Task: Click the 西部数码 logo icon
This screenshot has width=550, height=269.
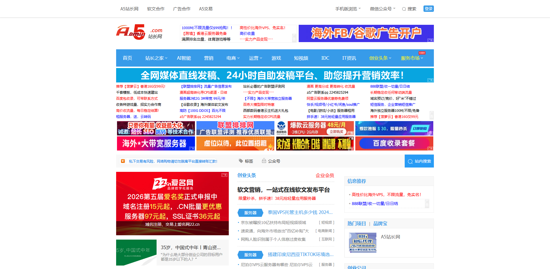Action: click(281, 128)
